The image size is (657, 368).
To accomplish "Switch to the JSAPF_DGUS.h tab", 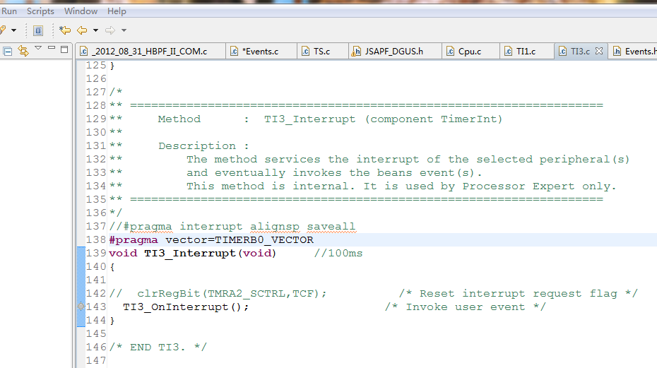I will (393, 51).
